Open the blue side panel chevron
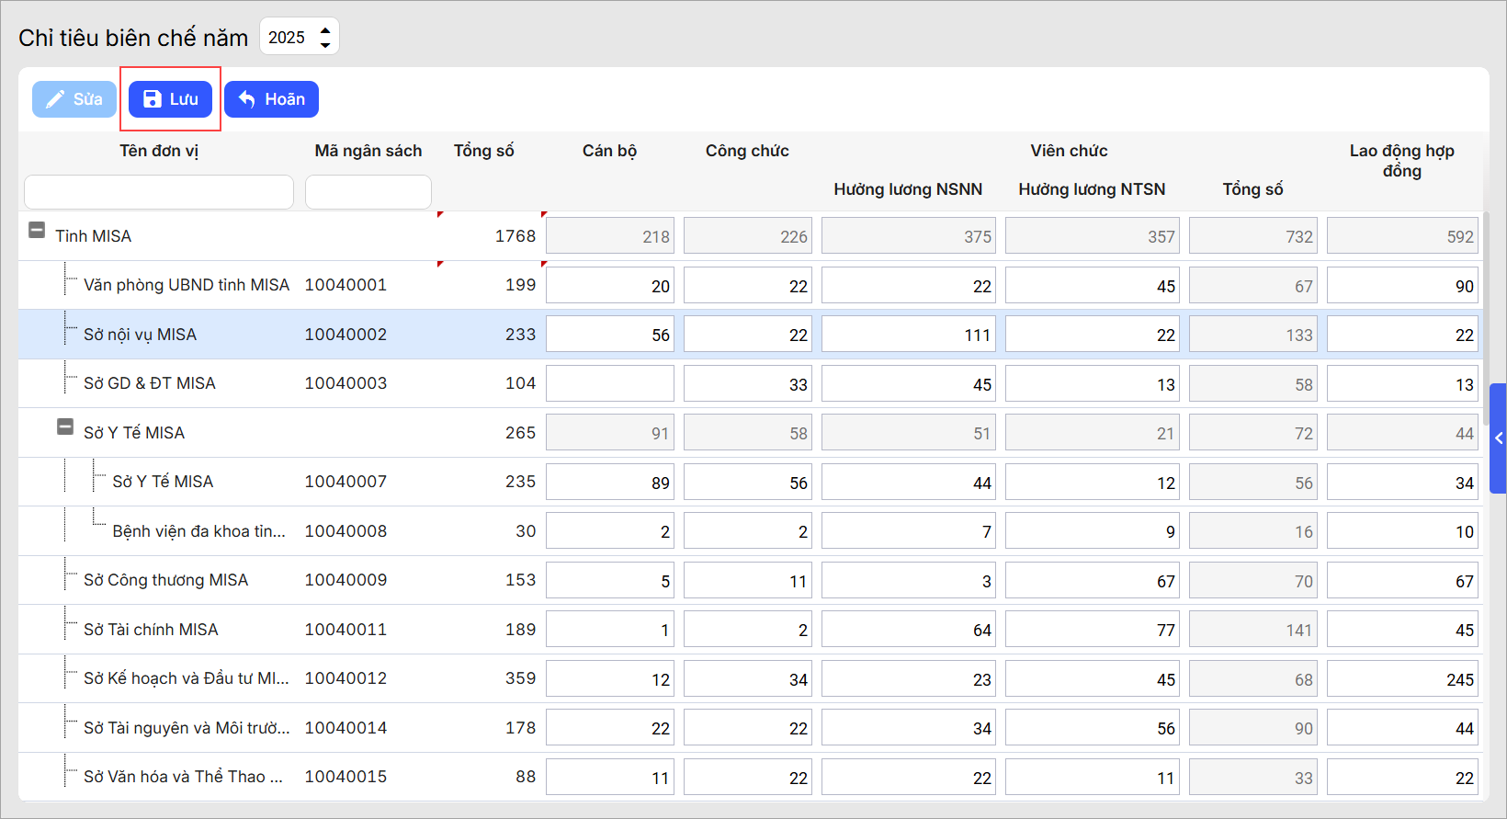 coord(1498,438)
